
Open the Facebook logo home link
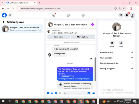click(4, 15)
